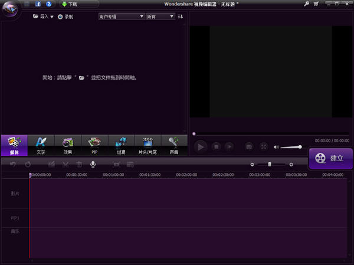Open Facebook share icon in title bar
The image size is (354, 265).
pyautogui.click(x=38, y=4)
